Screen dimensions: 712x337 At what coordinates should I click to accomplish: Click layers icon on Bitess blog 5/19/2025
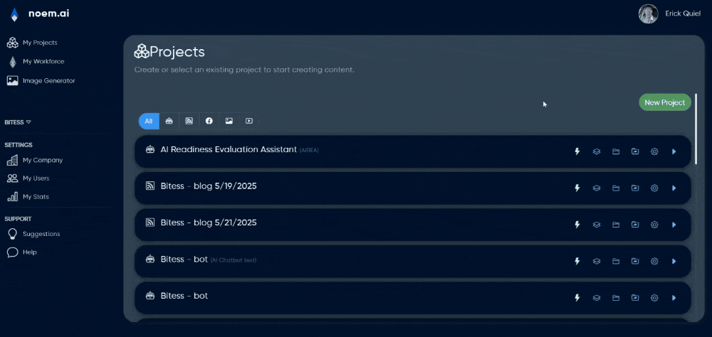[597, 188]
